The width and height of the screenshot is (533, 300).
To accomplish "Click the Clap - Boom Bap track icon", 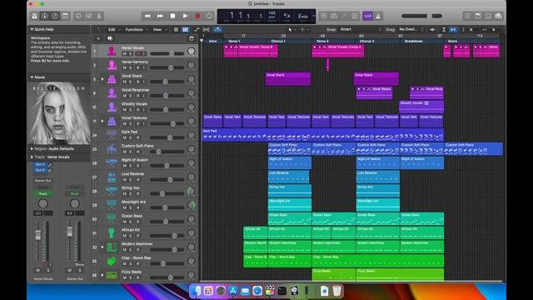I will point(112,261).
